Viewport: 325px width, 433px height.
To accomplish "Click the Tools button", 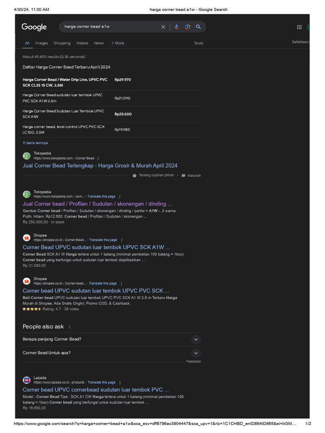I will coord(198,43).
